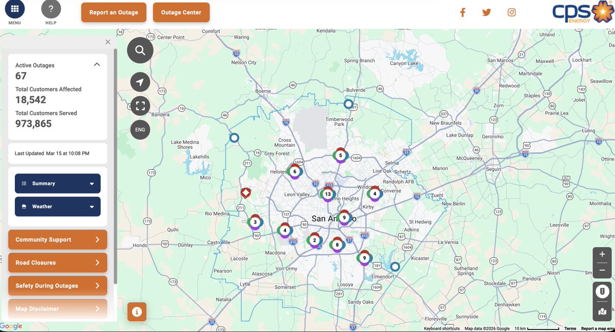Viewport: 615px width, 332px height.
Task: Switch language with the ENG button
Action: pyautogui.click(x=140, y=130)
